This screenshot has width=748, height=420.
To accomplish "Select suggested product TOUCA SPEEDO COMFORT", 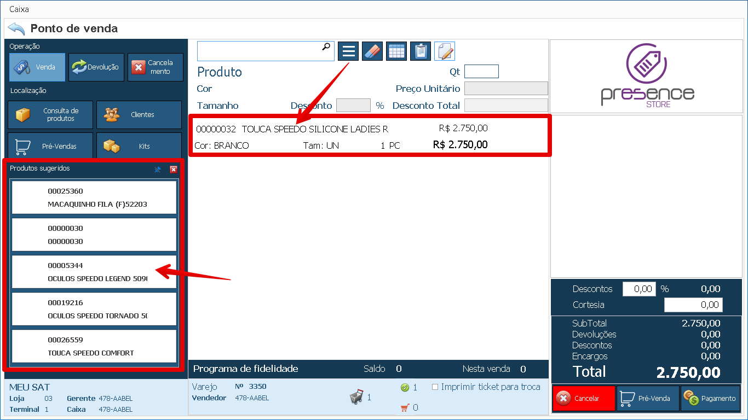I will pyautogui.click(x=94, y=346).
